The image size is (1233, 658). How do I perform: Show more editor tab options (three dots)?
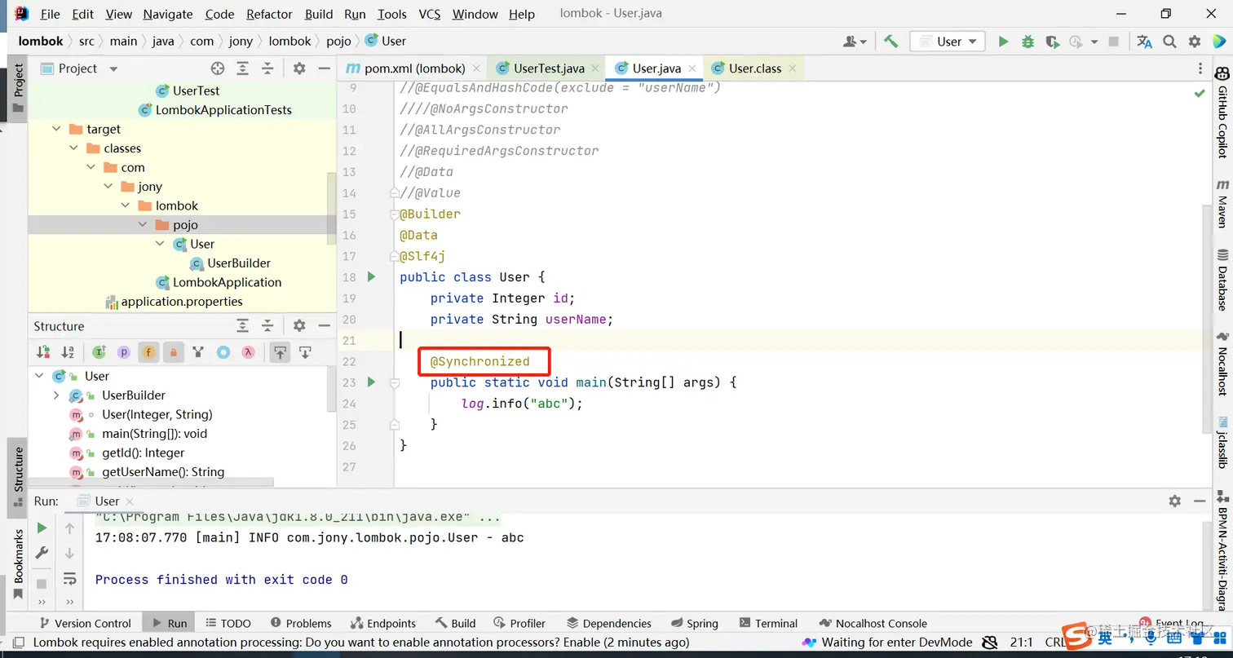1200,68
